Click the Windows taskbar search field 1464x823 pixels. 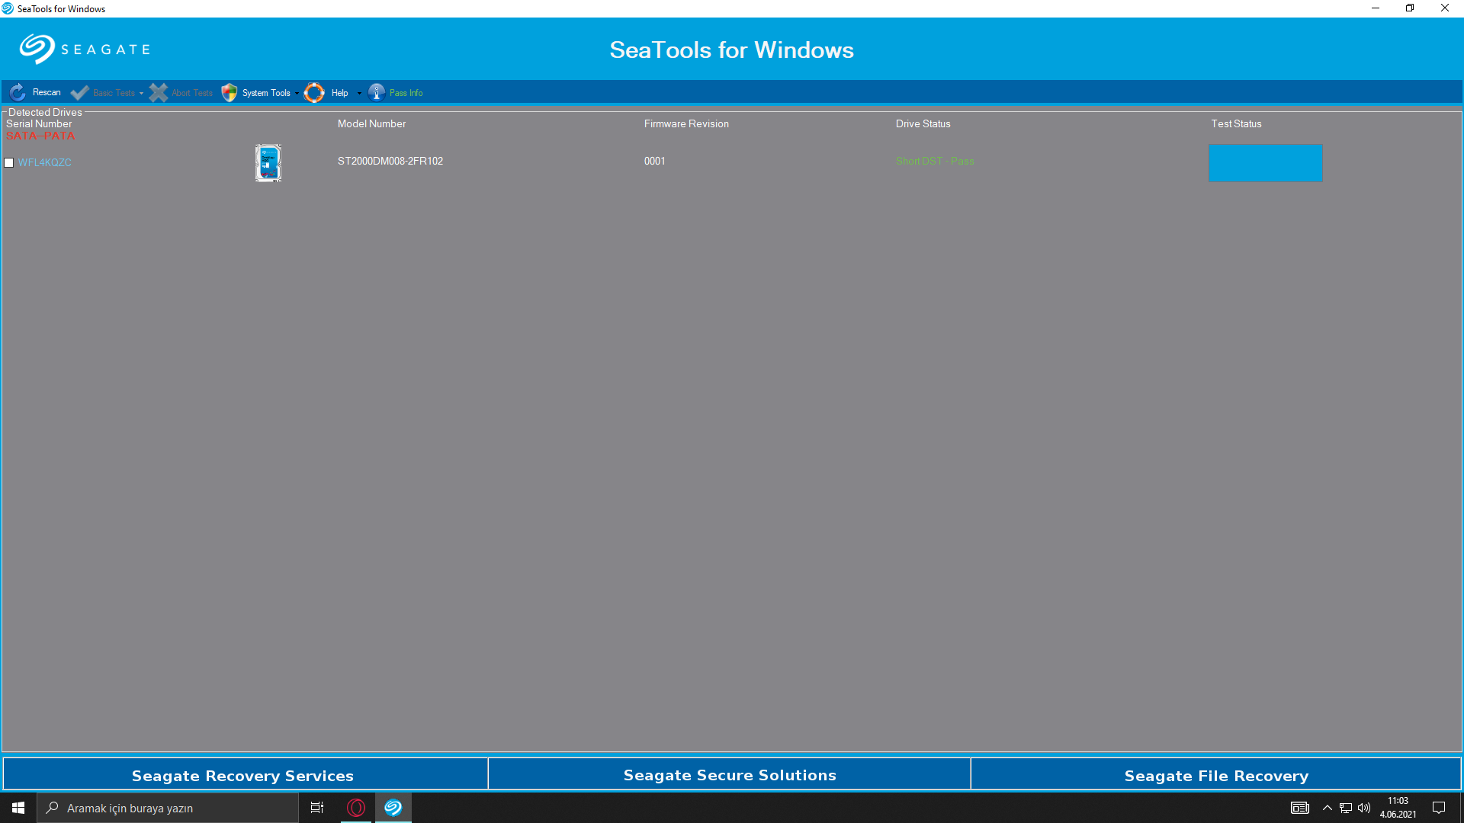(x=168, y=808)
